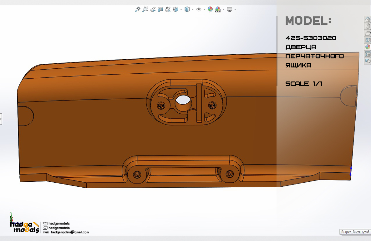Open the File Explorer folder tab

coord(368,33)
